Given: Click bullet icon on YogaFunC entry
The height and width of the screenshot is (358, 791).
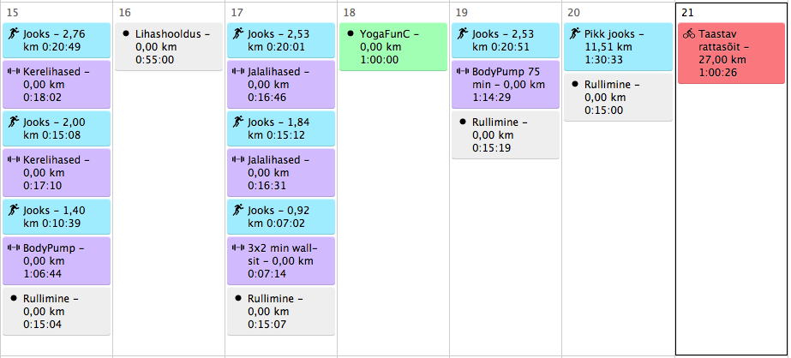Looking at the screenshot, I should [351, 34].
